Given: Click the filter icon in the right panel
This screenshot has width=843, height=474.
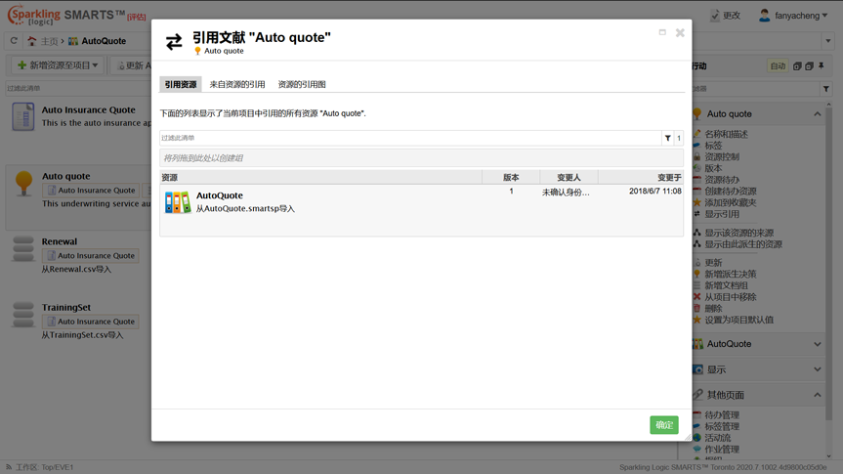Looking at the screenshot, I should pyautogui.click(x=826, y=89).
